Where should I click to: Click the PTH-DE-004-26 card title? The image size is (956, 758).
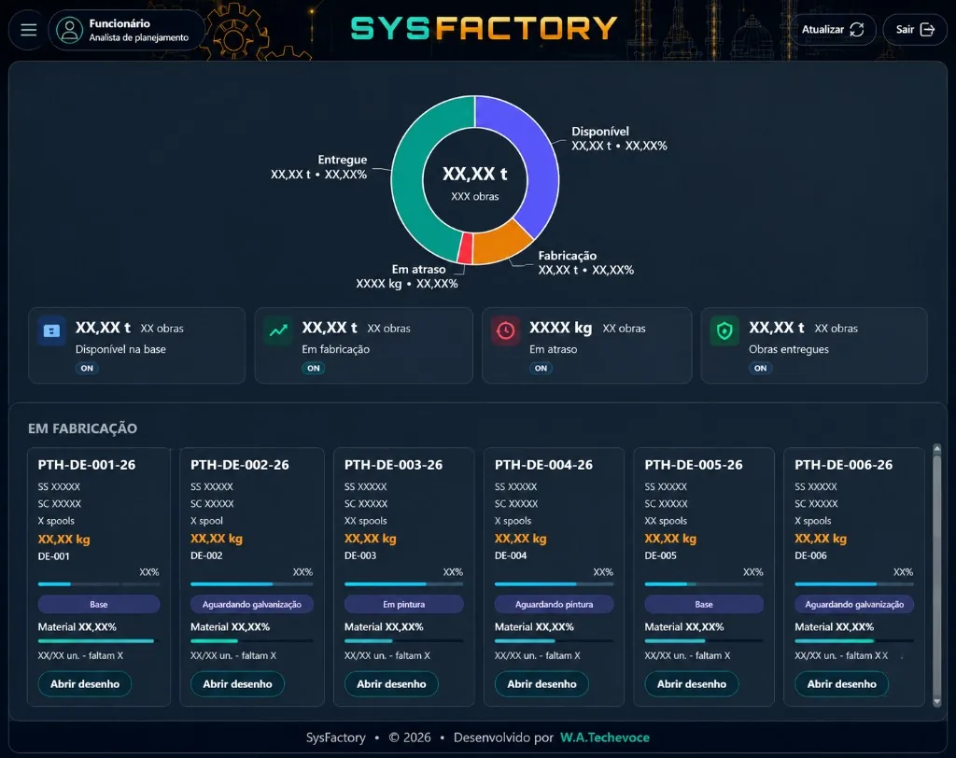543,465
